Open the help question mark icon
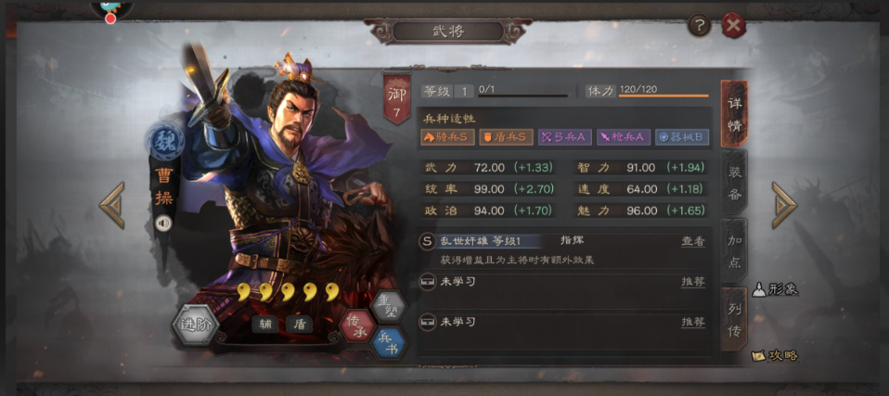889x396 pixels. (700, 25)
